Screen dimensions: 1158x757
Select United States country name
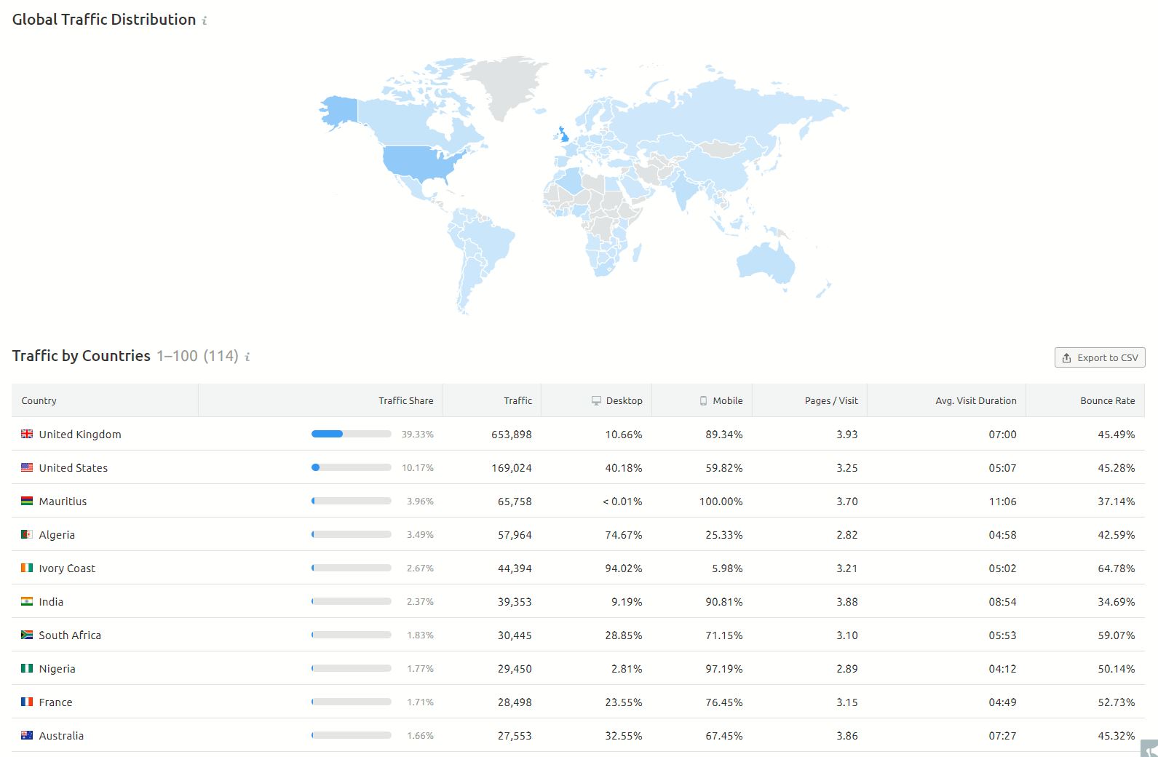pyautogui.click(x=73, y=468)
